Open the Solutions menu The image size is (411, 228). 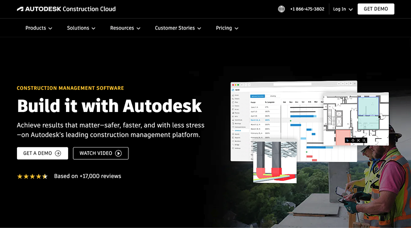pos(81,28)
